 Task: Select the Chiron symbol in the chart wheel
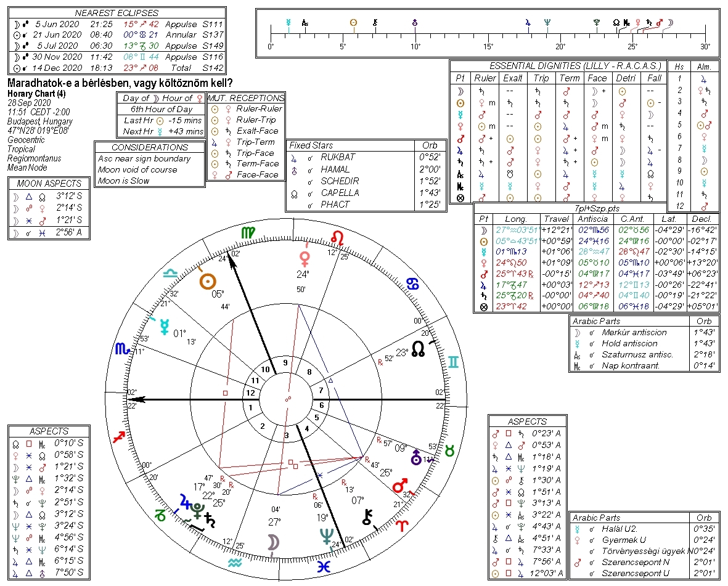367,518
